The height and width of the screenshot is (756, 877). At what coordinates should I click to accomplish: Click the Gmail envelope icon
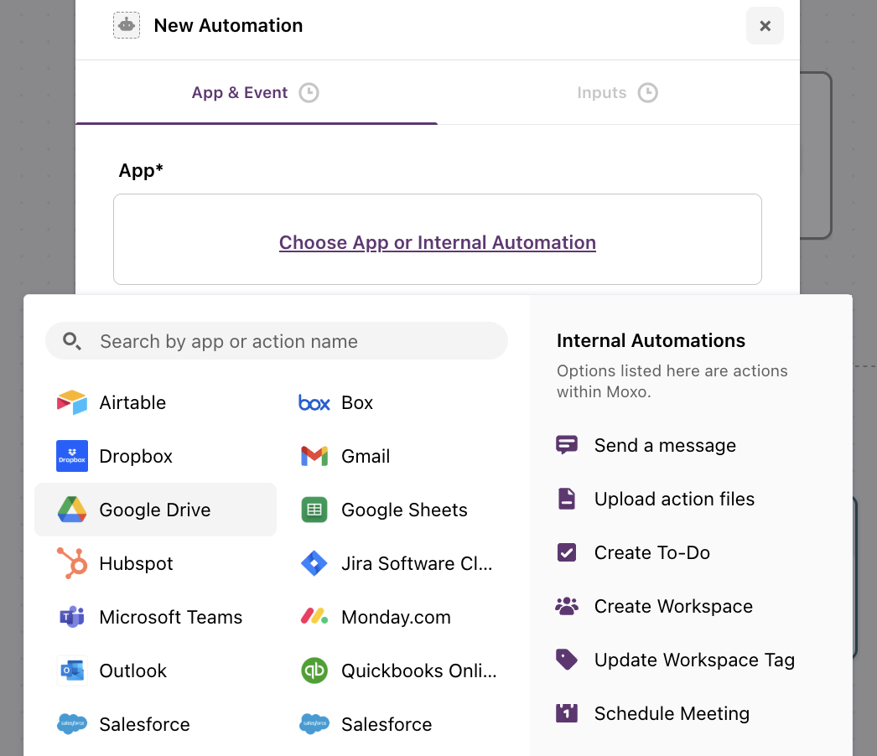314,456
